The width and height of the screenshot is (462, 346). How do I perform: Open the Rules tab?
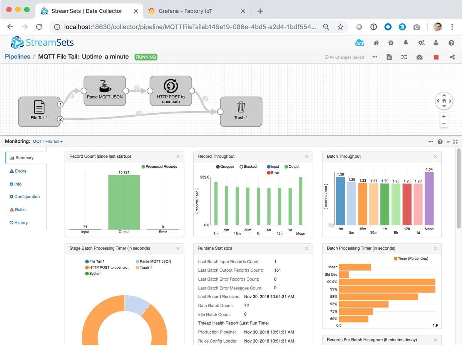pyautogui.click(x=18, y=210)
